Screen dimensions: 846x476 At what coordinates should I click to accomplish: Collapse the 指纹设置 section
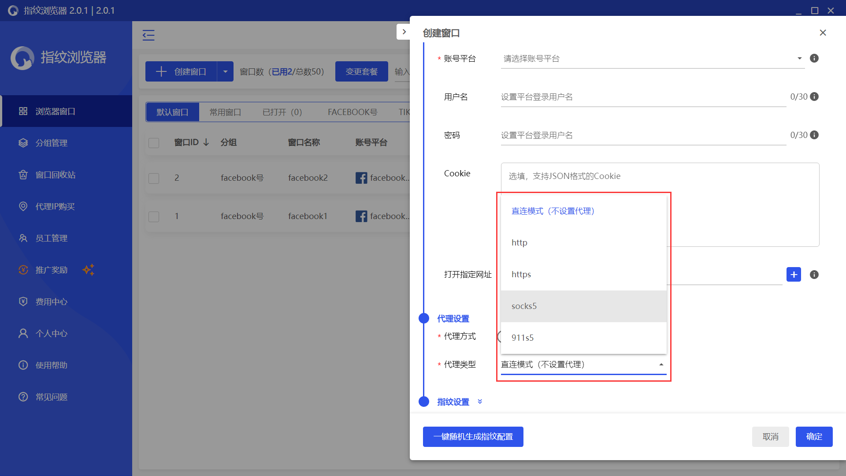[x=480, y=402]
